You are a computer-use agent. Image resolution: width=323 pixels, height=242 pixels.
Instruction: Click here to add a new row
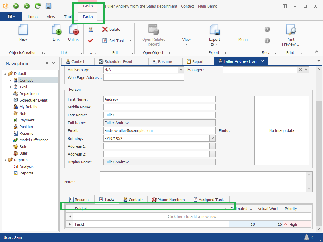(x=192, y=216)
